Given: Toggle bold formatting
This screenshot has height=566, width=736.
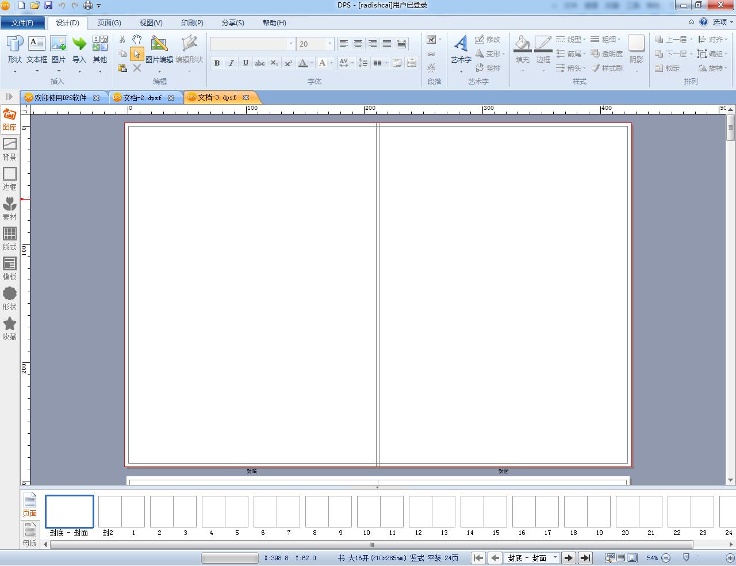Looking at the screenshot, I should [217, 63].
